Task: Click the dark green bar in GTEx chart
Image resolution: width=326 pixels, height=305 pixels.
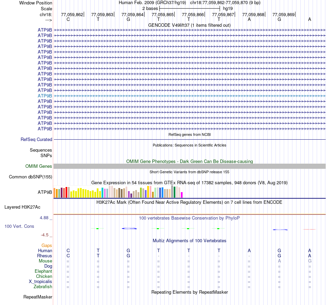Action: point(174,192)
